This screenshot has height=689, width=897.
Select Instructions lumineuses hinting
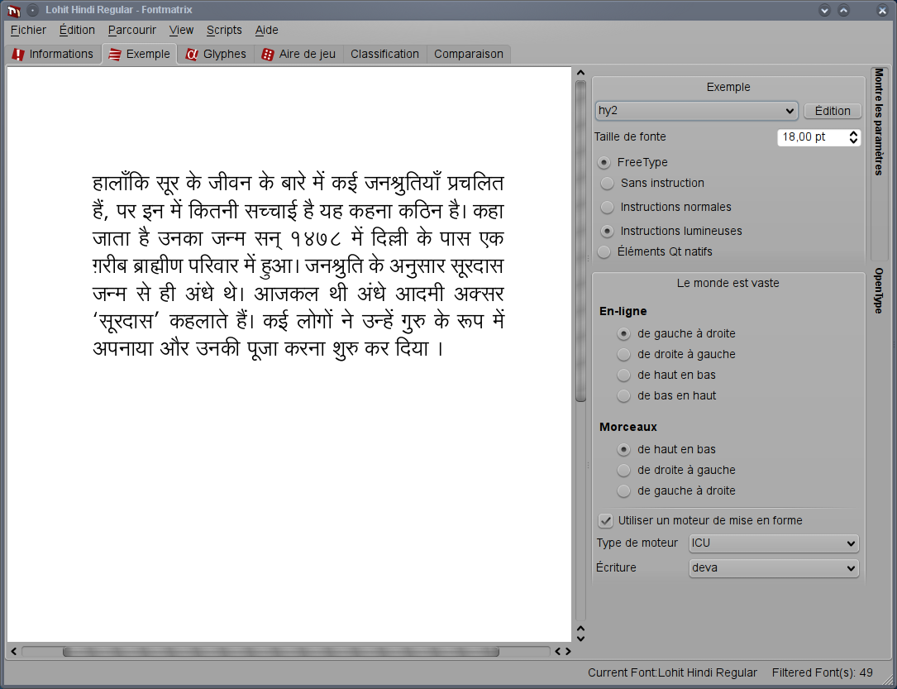(671, 232)
